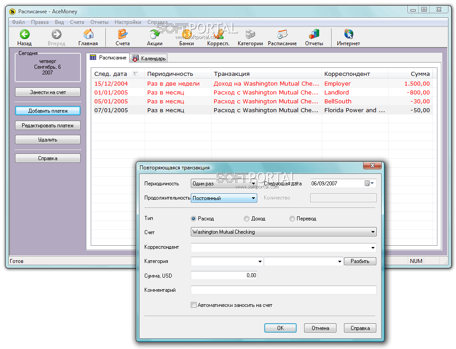Click the Вперед forward arrow icon
456x349 pixels.
[56, 35]
